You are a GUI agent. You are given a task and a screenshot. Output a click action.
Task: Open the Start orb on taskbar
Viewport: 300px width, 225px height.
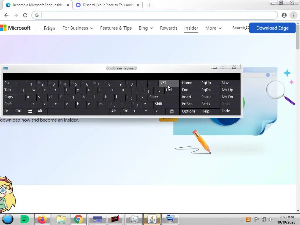point(8,219)
